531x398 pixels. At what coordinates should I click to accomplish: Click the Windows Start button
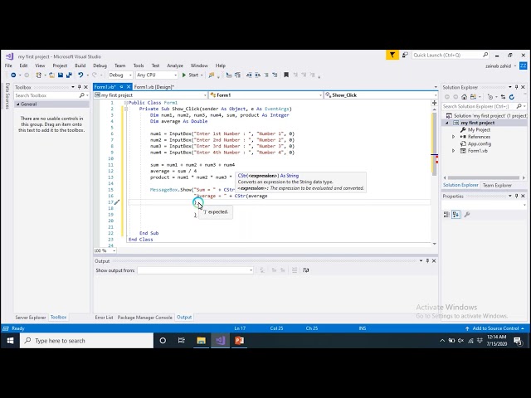pyautogui.click(x=10, y=341)
